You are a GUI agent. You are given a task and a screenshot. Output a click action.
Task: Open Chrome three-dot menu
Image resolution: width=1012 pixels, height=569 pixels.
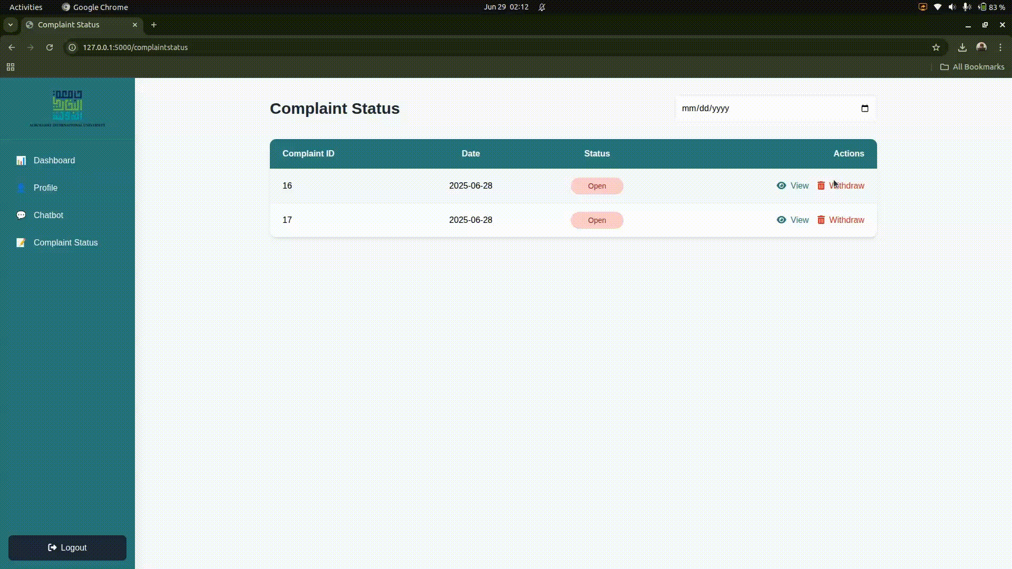tap(1000, 47)
